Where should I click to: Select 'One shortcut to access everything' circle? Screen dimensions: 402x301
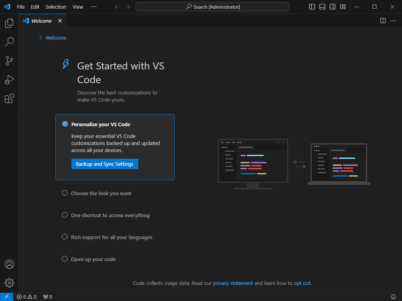click(65, 215)
